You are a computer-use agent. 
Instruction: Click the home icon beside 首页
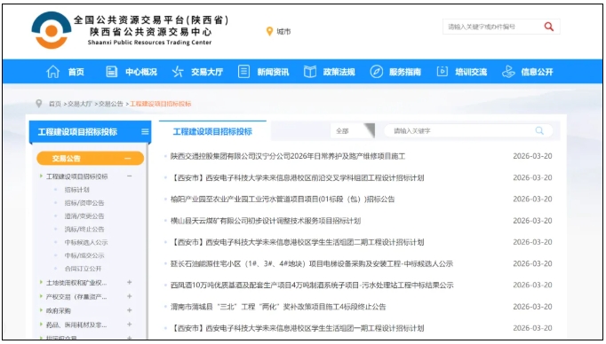coord(53,72)
